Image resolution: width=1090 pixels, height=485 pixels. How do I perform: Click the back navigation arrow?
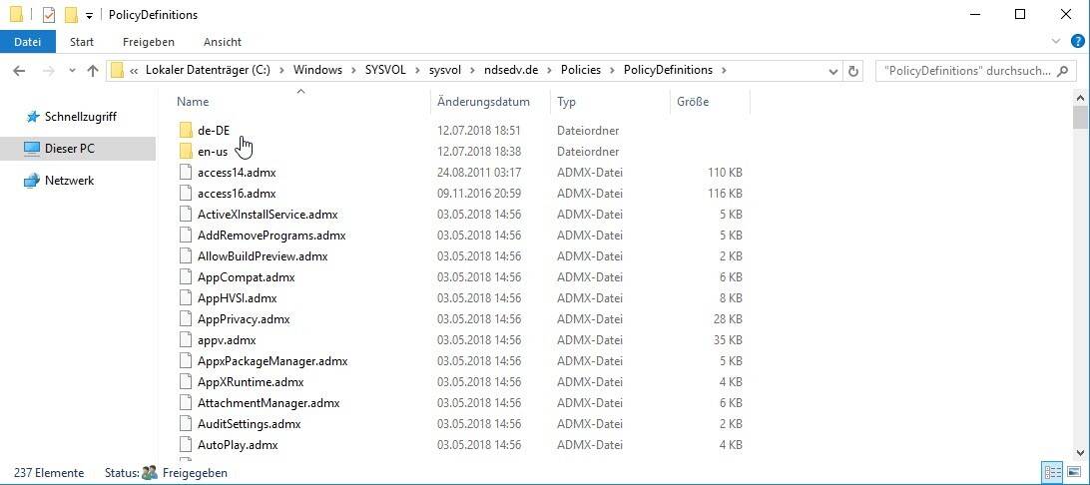(x=19, y=71)
